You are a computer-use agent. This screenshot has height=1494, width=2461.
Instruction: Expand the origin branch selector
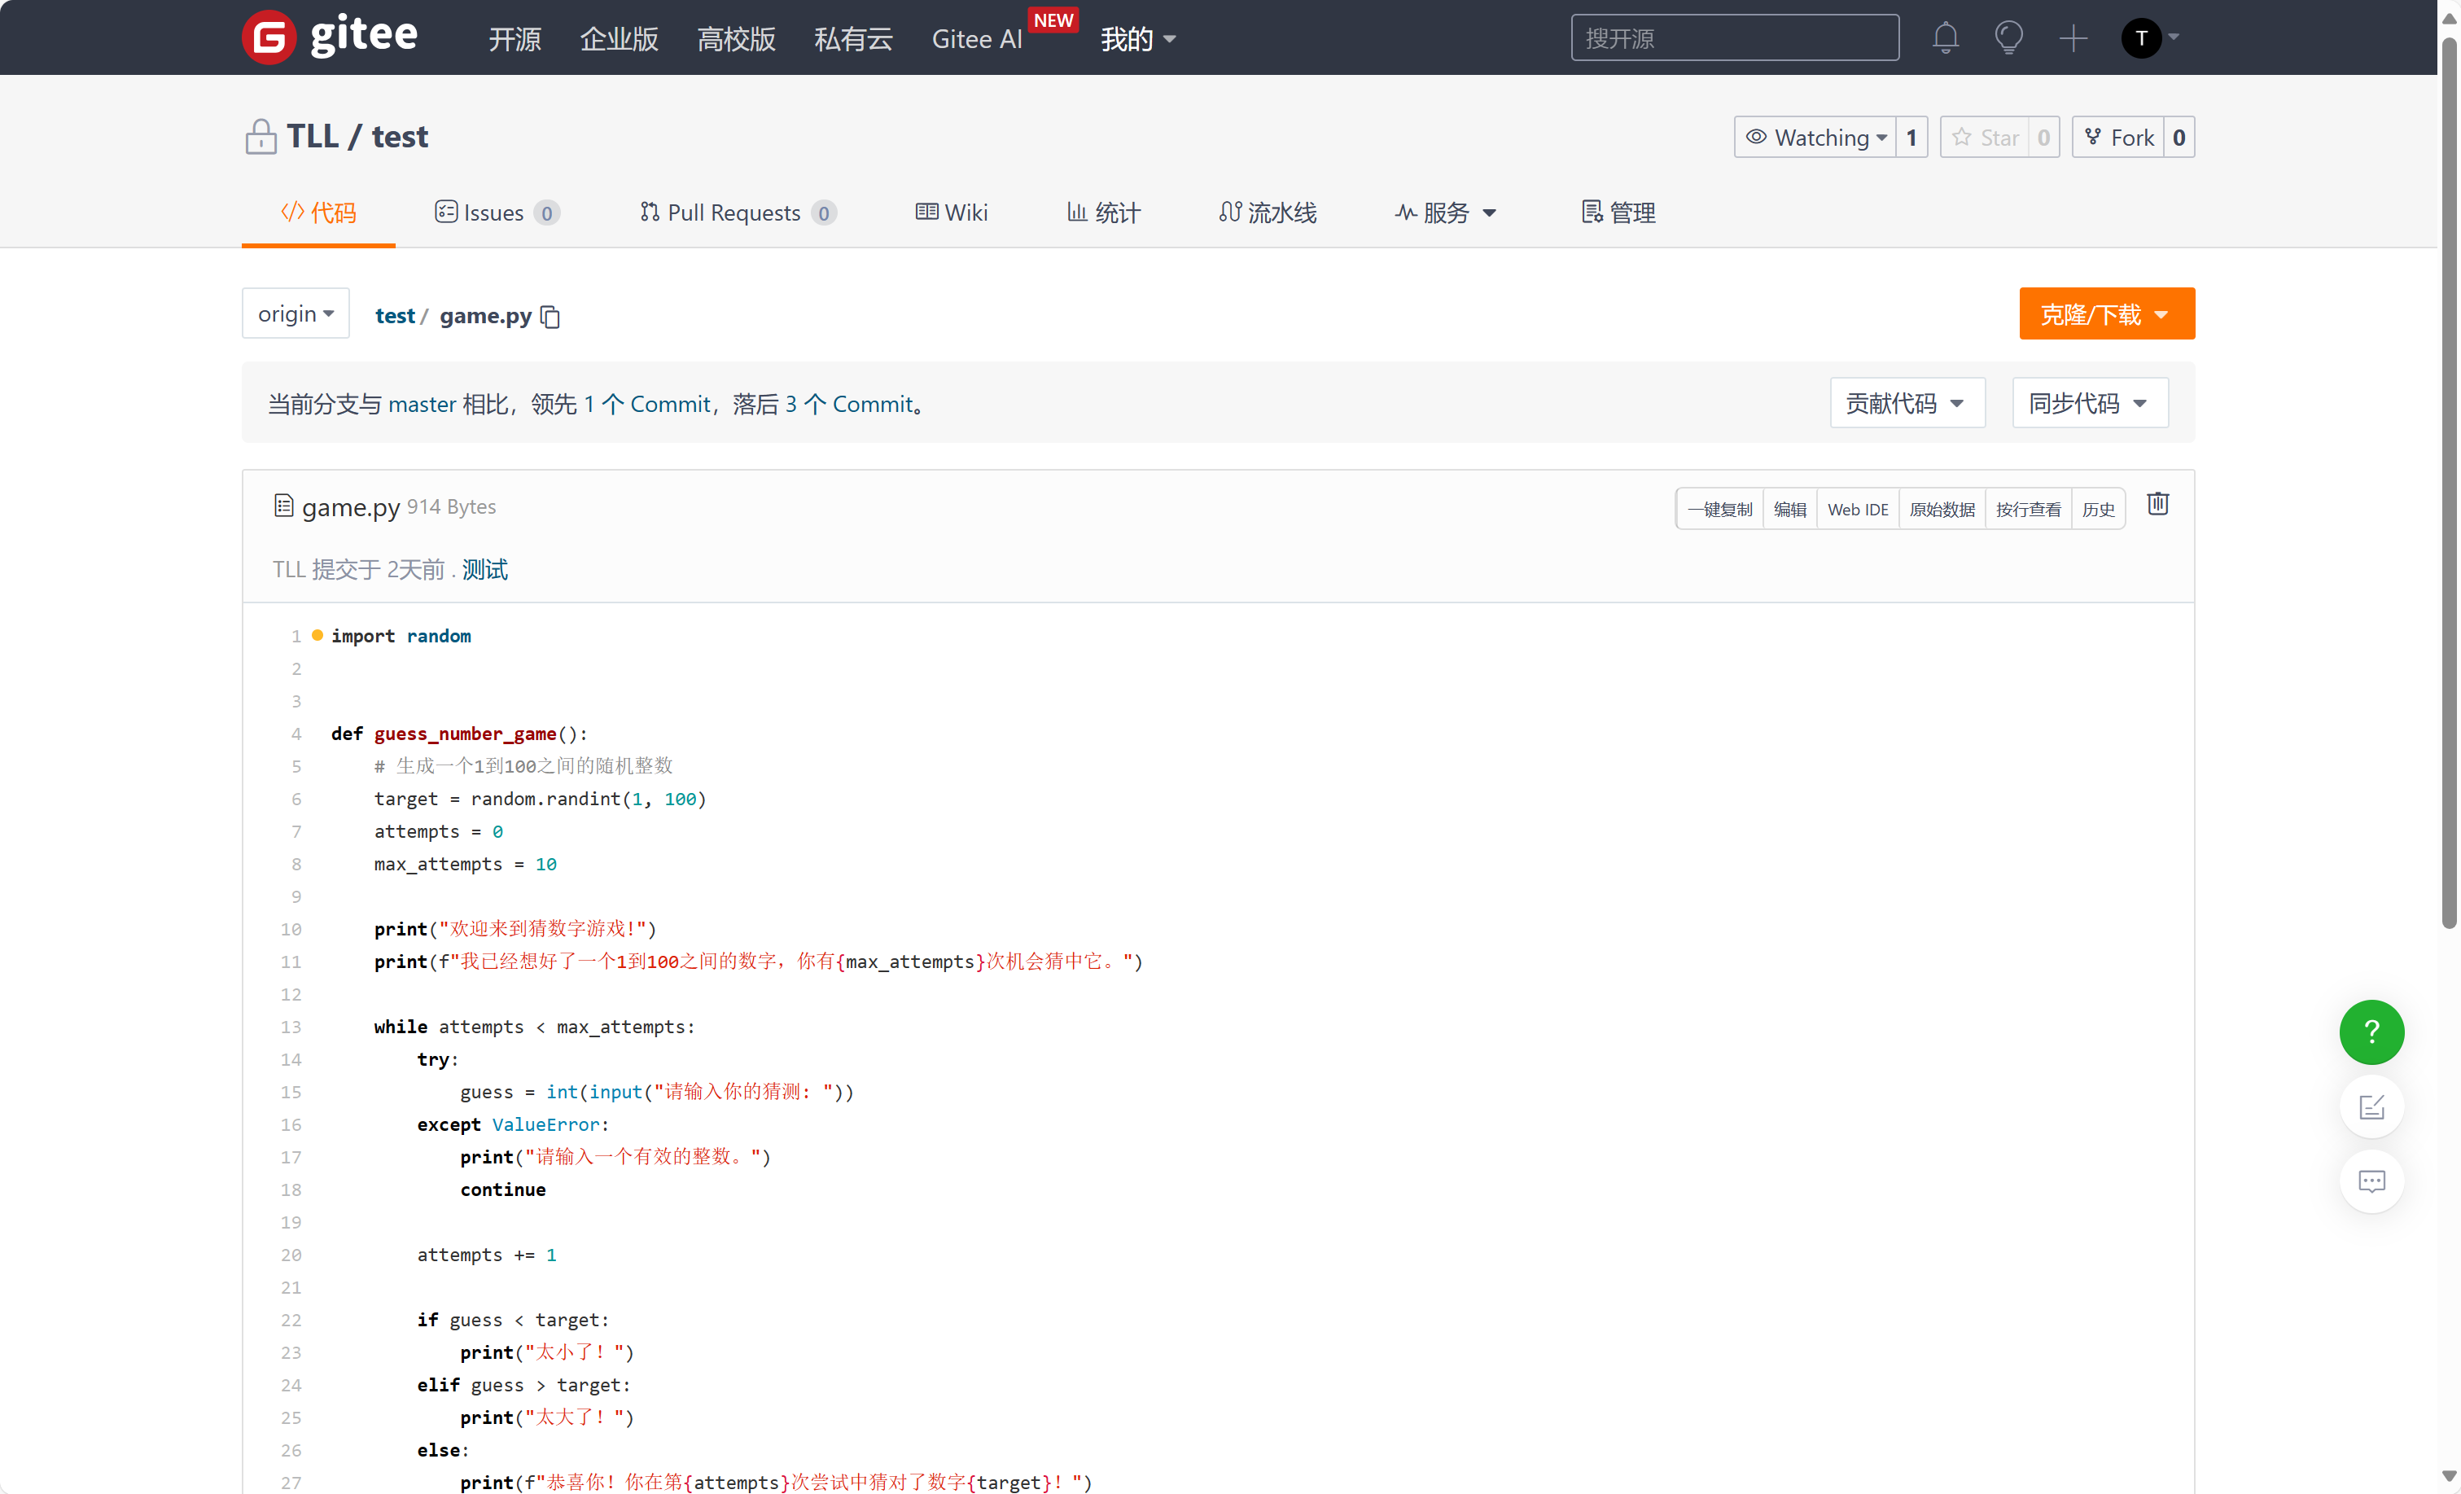pos(296,313)
